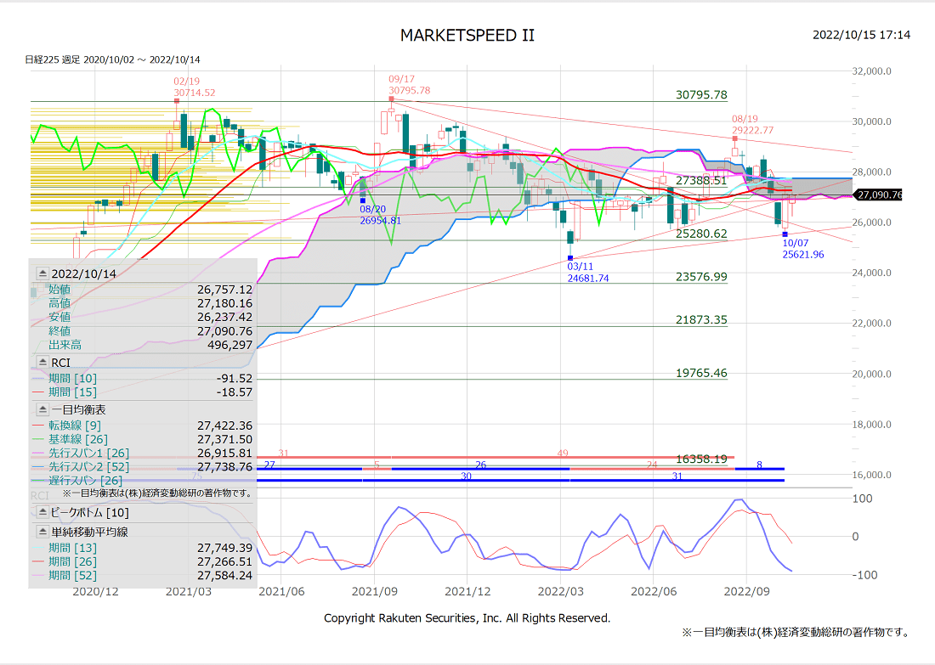This screenshot has height=665, width=935.
Task: Click the 08/19 29222.77 peak label
Action: click(x=752, y=125)
